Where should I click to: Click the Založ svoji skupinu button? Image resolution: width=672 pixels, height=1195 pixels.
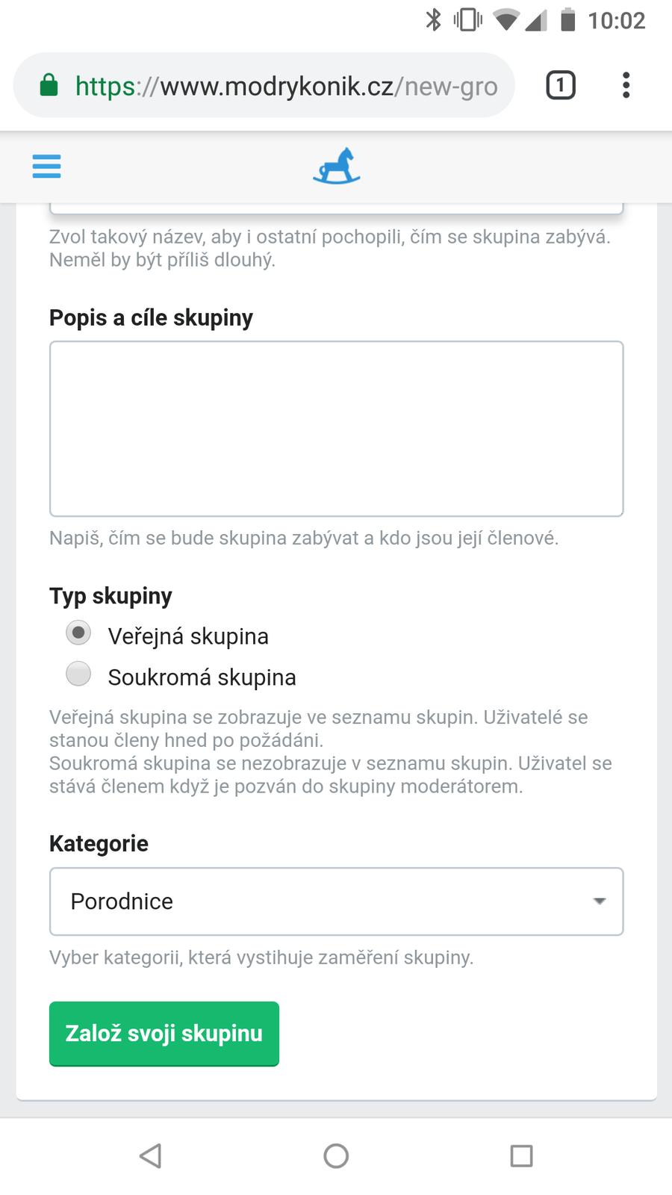pos(164,1034)
